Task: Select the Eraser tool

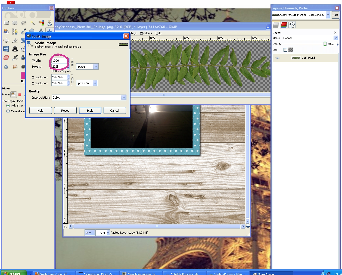Action: tap(6, 57)
